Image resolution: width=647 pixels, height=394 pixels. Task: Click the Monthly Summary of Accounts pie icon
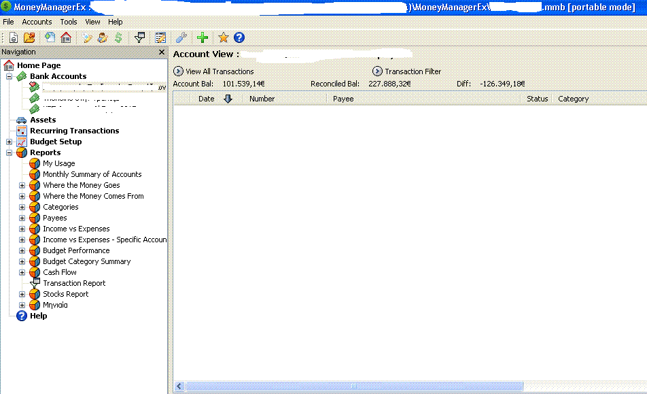[35, 174]
